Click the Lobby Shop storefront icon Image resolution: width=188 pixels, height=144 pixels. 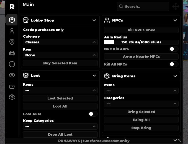[26, 20]
